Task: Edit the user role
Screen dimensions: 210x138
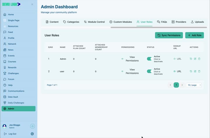Action: [195, 71]
